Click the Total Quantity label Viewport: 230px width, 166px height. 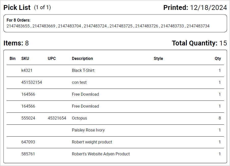[x=195, y=43]
